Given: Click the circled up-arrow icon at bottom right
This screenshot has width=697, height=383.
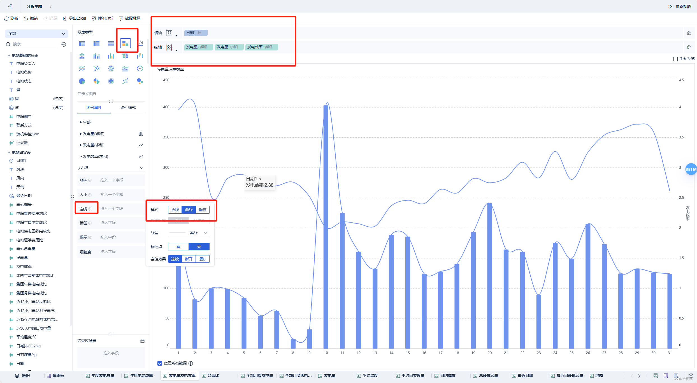Looking at the screenshot, I should click(x=691, y=376).
